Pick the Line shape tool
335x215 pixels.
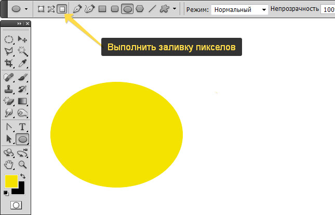tap(152, 9)
